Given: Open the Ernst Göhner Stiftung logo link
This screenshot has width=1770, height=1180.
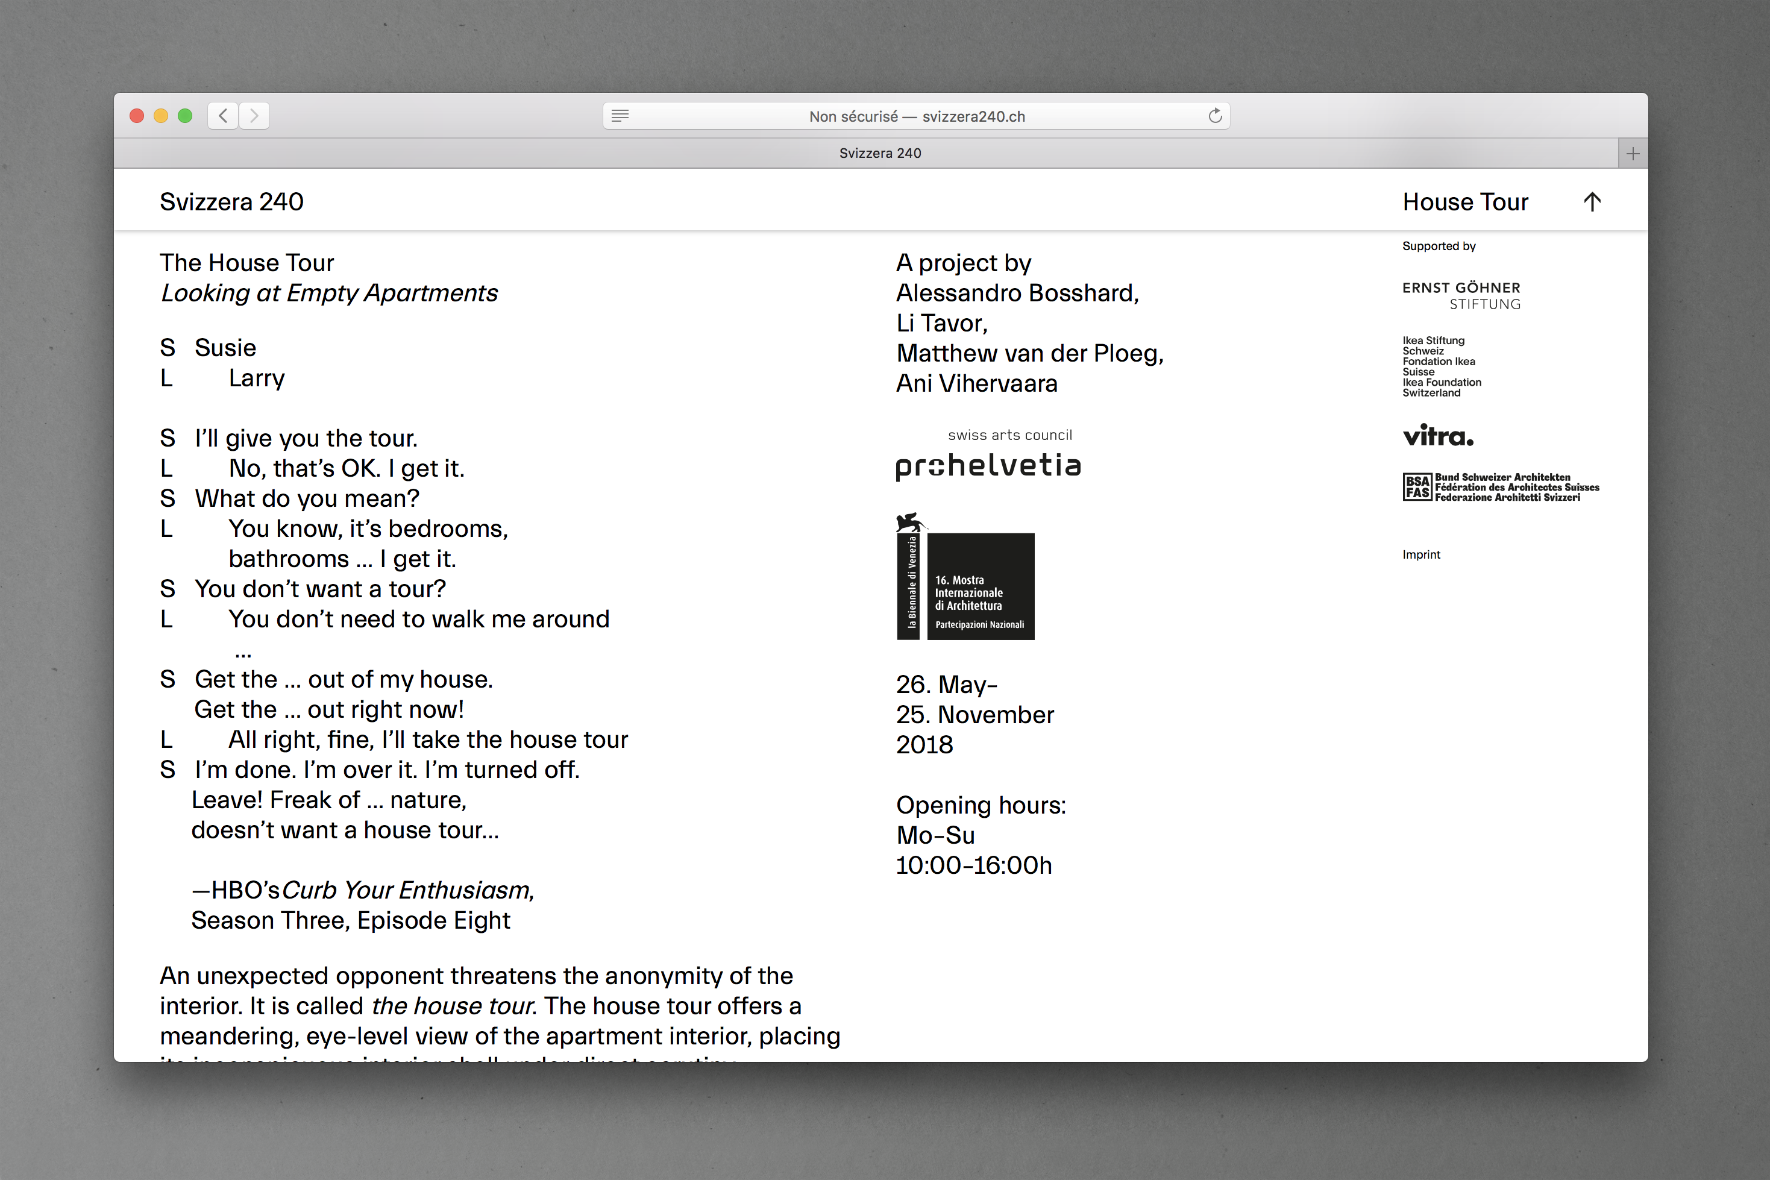Looking at the screenshot, I should click(1461, 296).
